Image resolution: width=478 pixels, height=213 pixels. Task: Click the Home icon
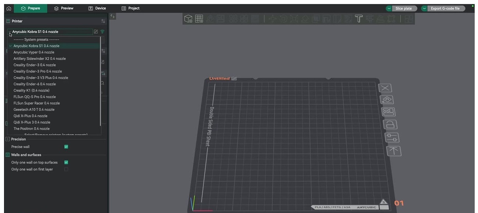(x=9, y=8)
